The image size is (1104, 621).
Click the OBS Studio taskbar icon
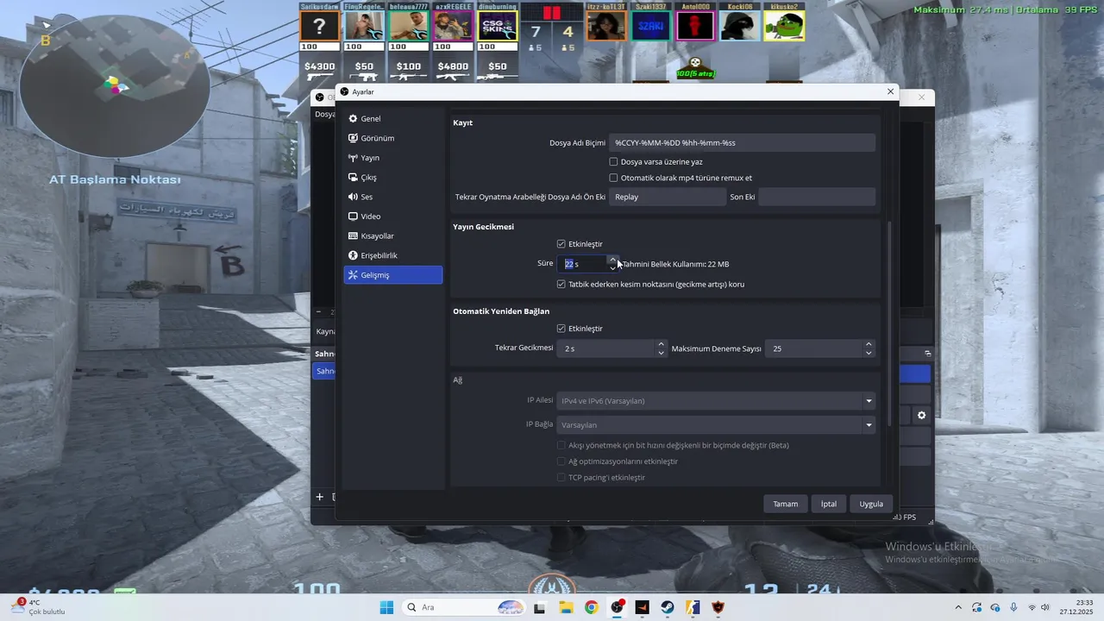617,607
